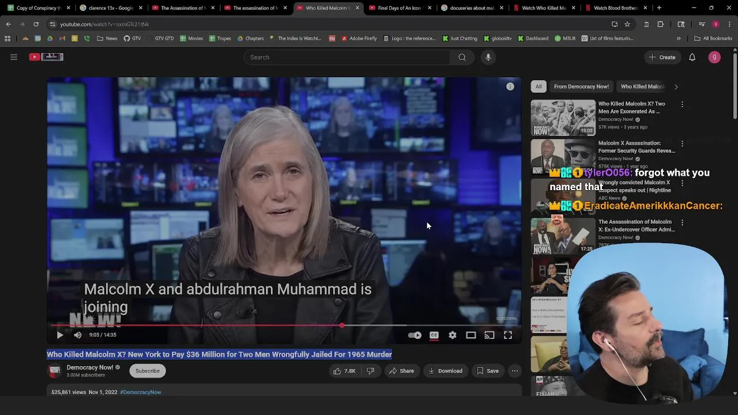Toggle closed captions in player
Image resolution: width=738 pixels, height=415 pixels.
pos(434,335)
